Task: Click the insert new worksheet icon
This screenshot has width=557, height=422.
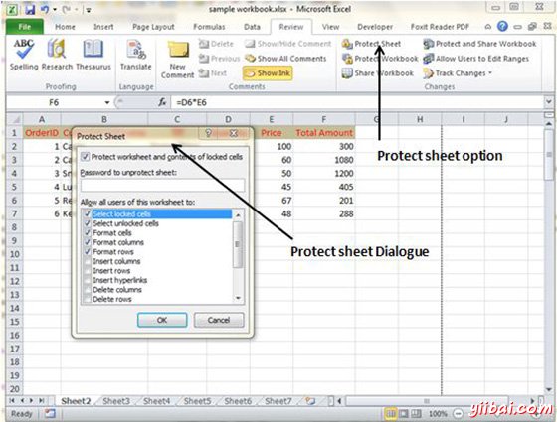Action: coord(310,401)
